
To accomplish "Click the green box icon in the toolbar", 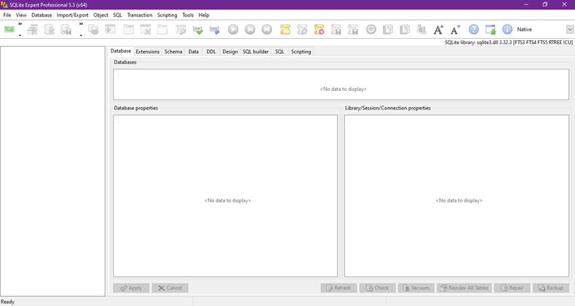I will [9, 29].
